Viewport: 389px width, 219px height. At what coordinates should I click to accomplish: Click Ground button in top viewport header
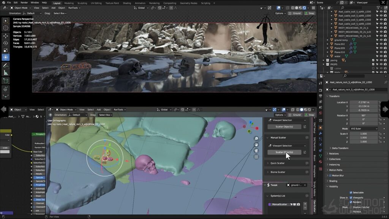point(295,13)
